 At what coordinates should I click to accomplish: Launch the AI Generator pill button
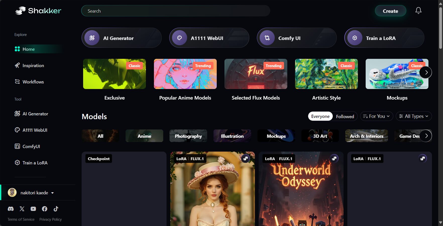coord(122,38)
